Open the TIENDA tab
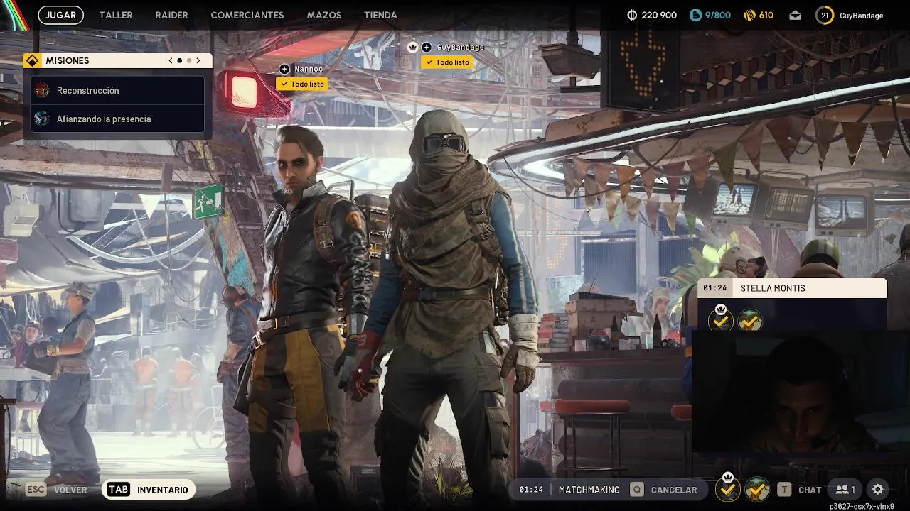Viewport: 910px width, 511px height. click(x=380, y=15)
